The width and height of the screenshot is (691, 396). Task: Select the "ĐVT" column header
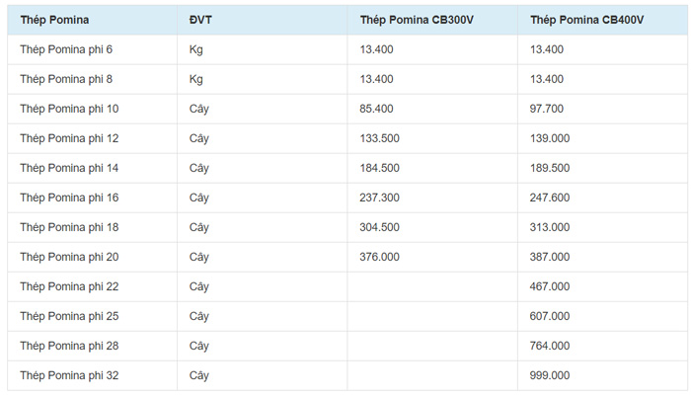pyautogui.click(x=199, y=20)
